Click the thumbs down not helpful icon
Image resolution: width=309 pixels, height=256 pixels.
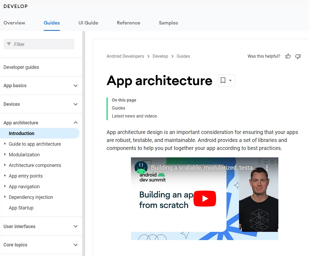point(298,56)
